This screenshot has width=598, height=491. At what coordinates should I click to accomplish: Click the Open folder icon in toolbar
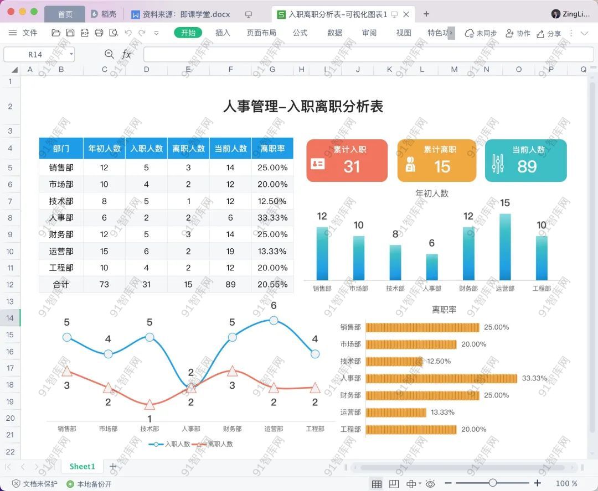point(56,33)
